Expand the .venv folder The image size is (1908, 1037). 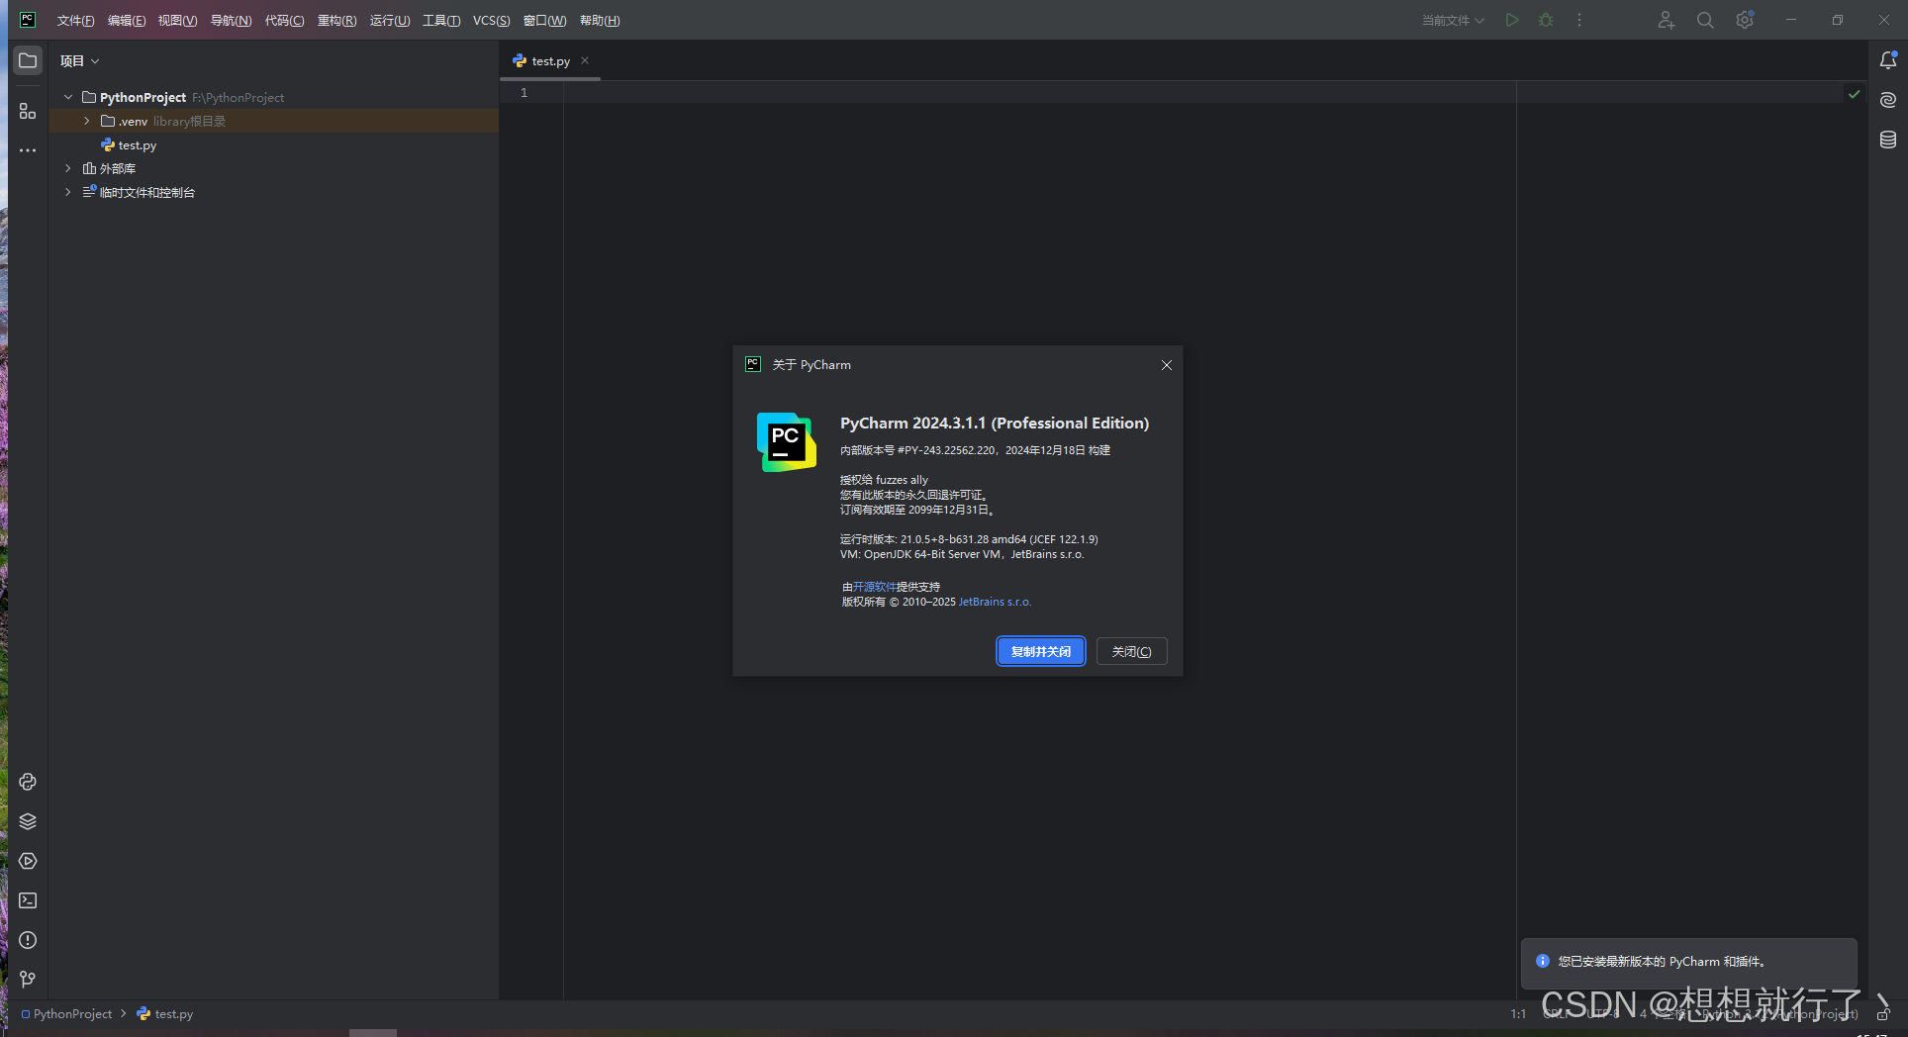(87, 121)
